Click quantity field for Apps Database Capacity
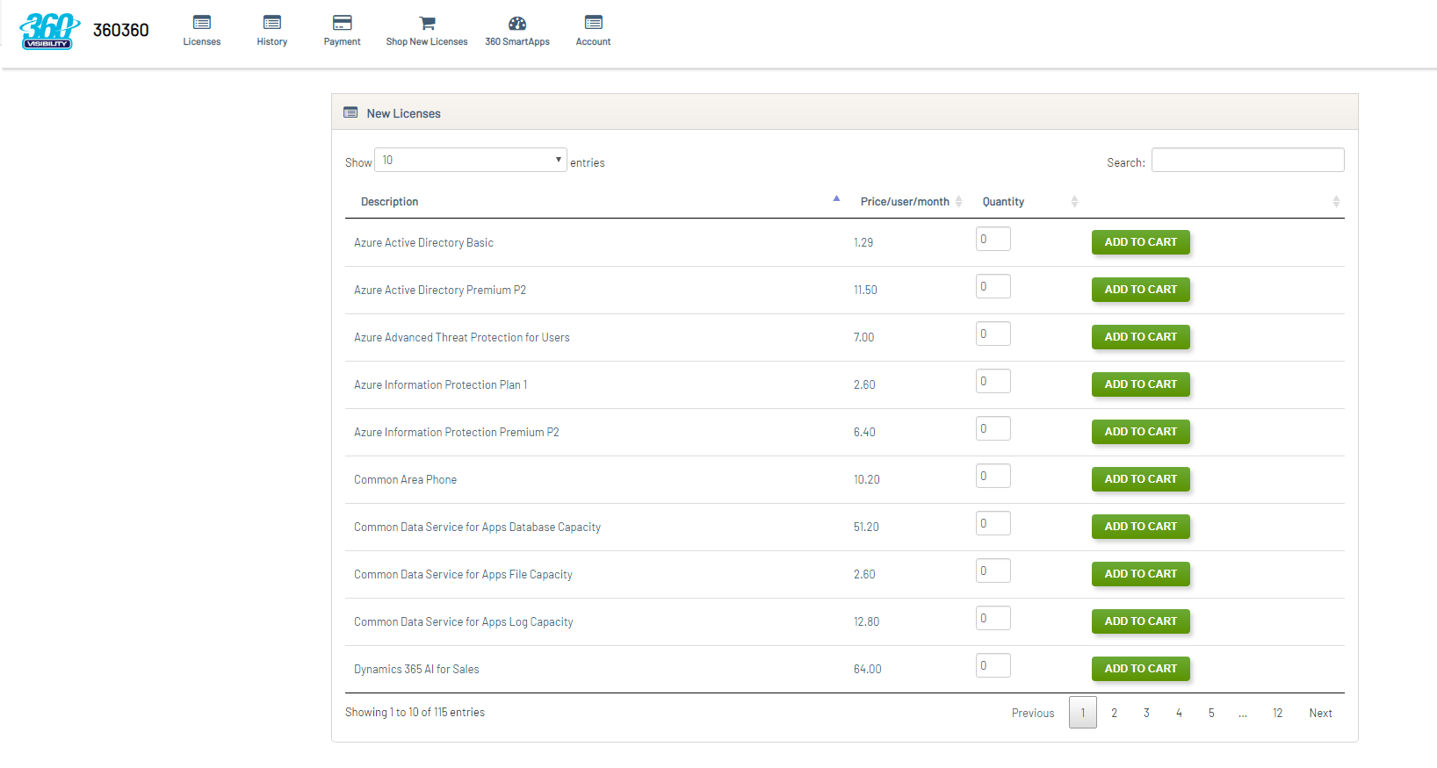 (x=993, y=523)
